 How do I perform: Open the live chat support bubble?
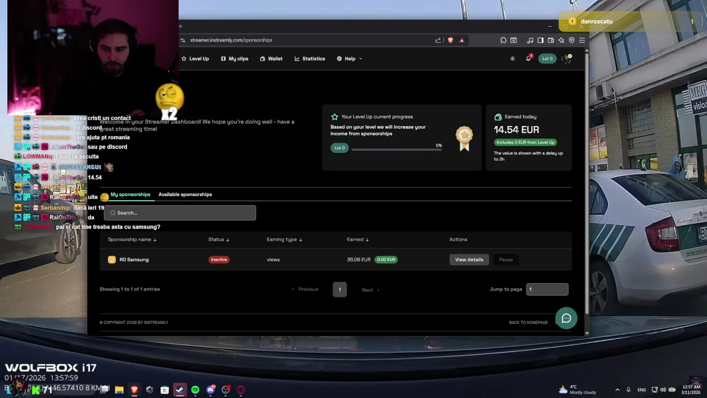coord(566,318)
